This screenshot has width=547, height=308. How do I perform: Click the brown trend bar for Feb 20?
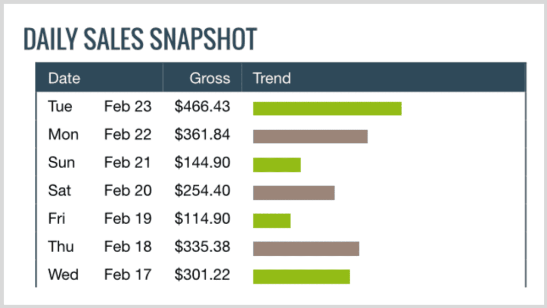click(294, 193)
